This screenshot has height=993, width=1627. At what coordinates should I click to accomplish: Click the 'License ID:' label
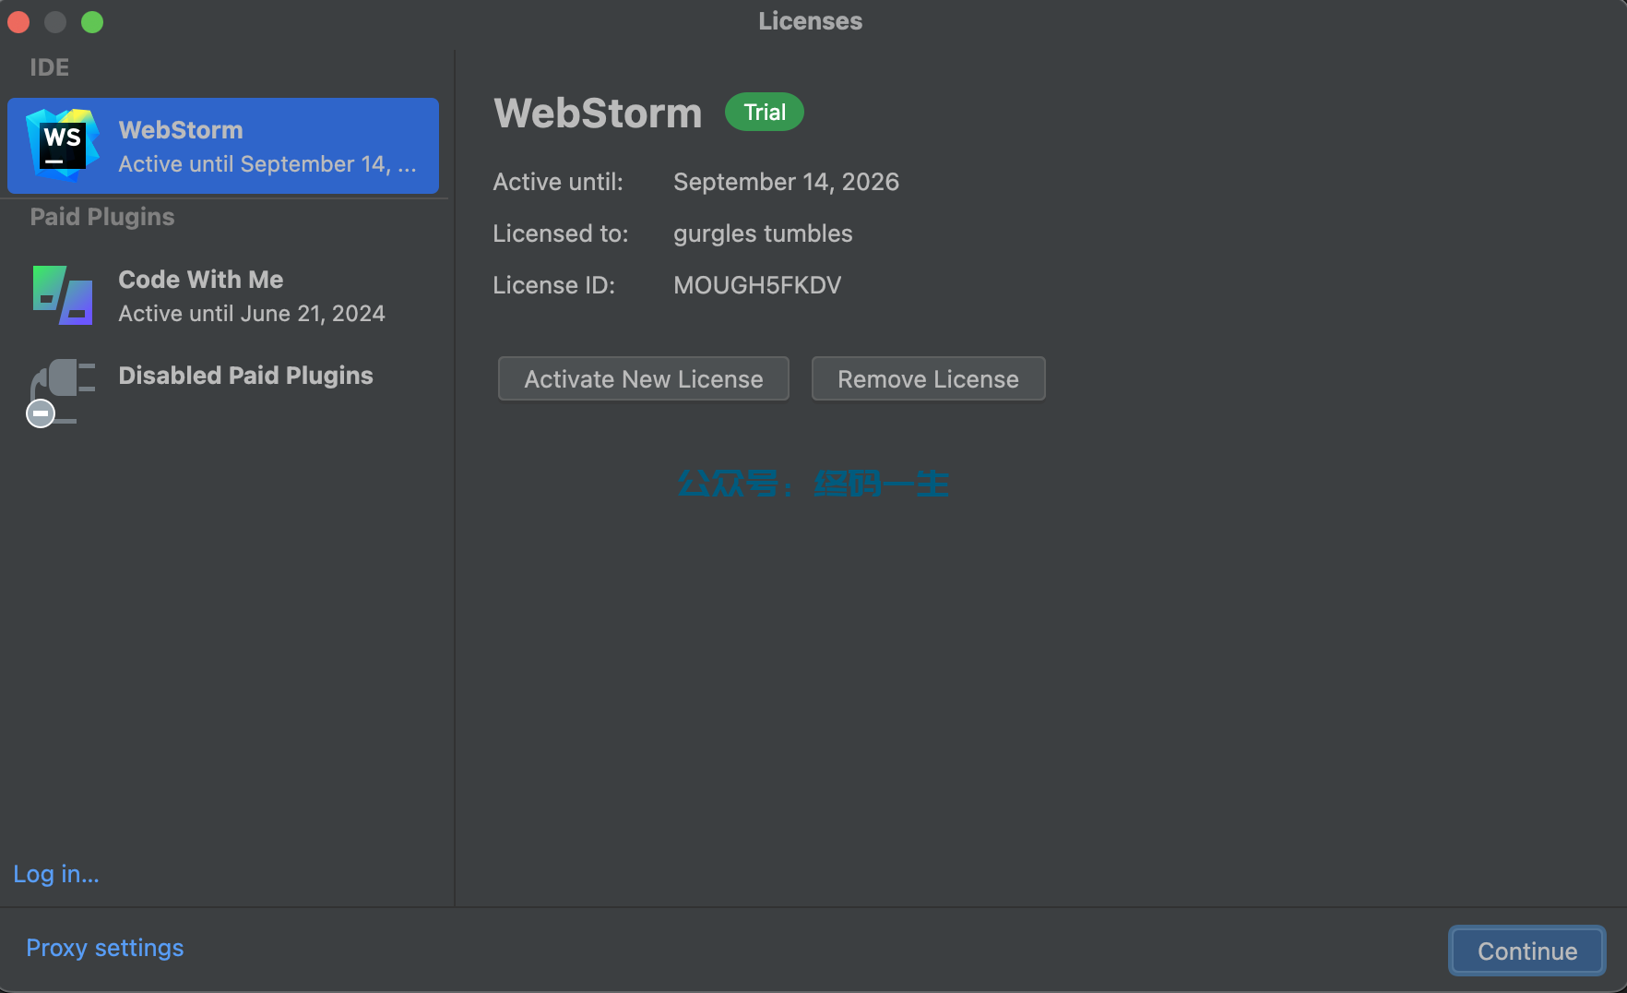[x=553, y=285]
